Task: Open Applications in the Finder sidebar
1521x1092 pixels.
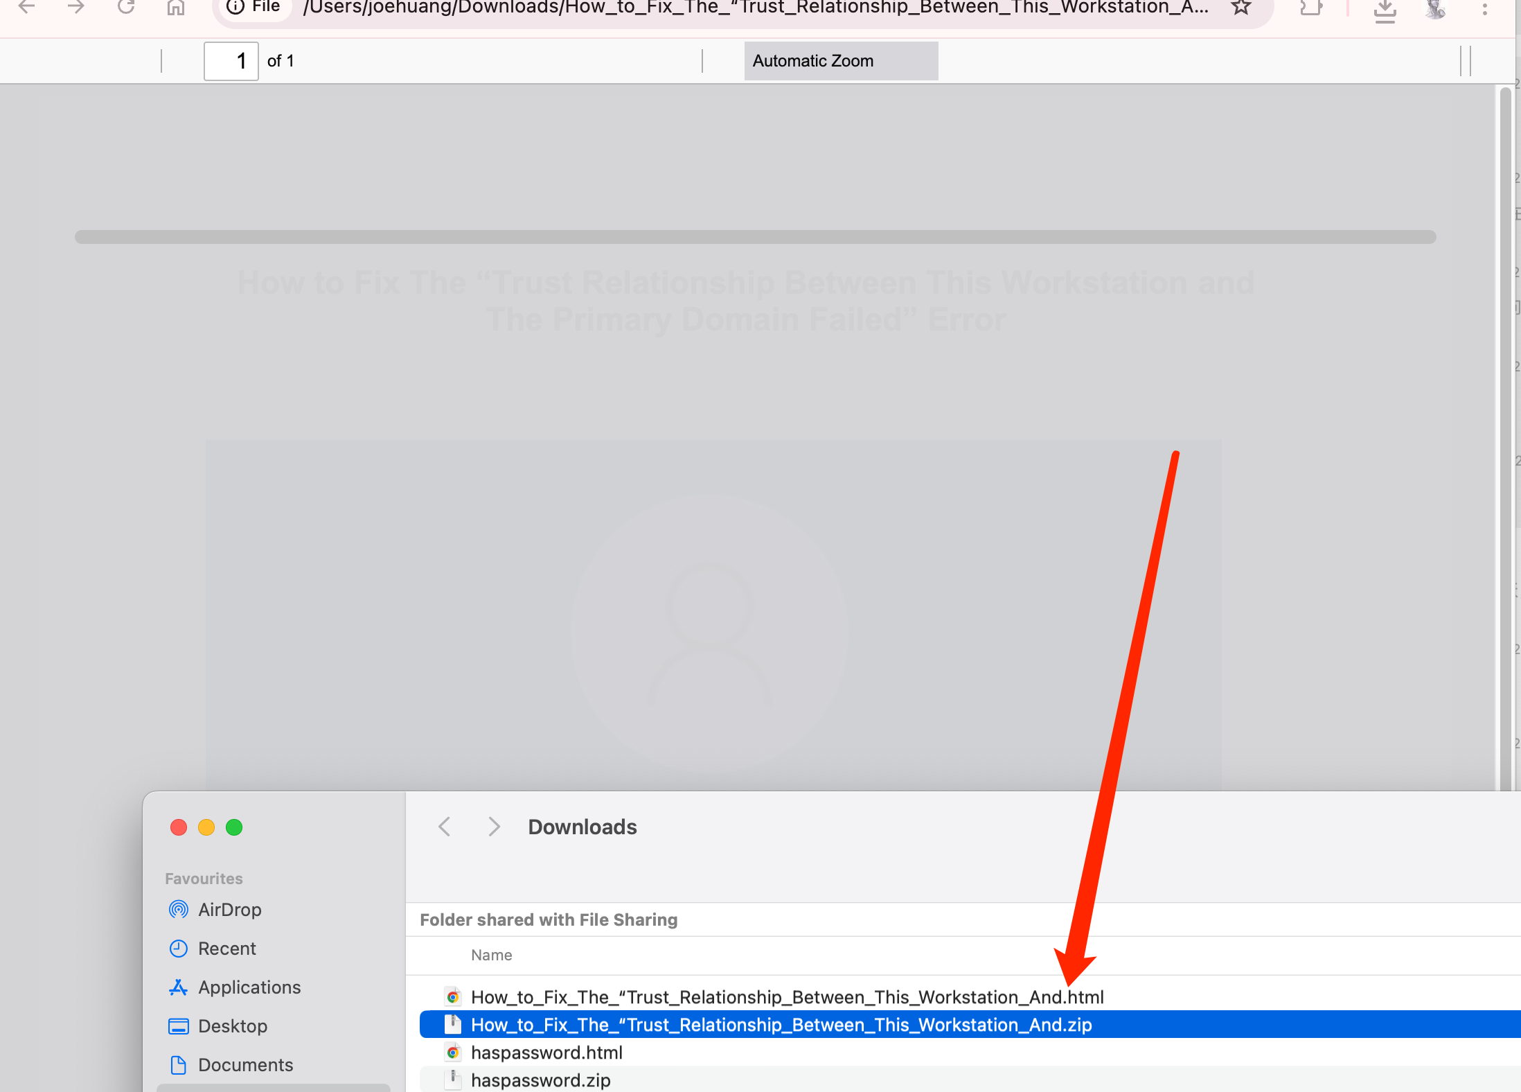Action: pyautogui.click(x=249, y=987)
